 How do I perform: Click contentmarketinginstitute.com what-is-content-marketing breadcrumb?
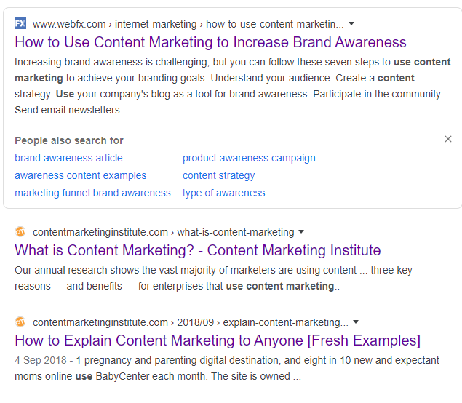pos(163,232)
